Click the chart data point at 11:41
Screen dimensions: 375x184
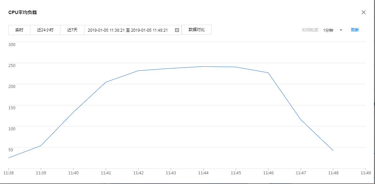(x=106, y=82)
